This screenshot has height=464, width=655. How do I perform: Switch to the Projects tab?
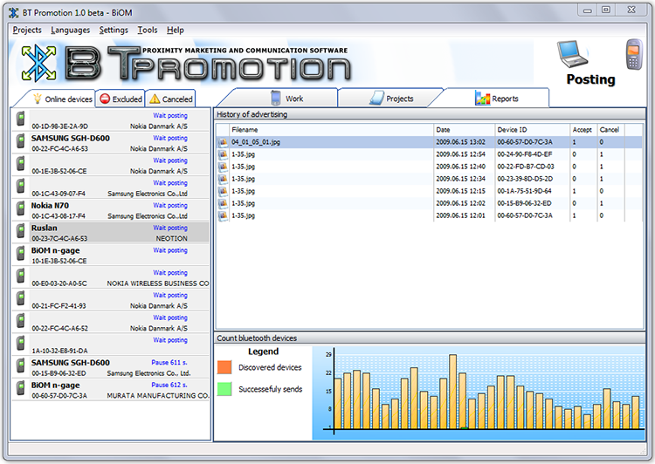click(391, 99)
